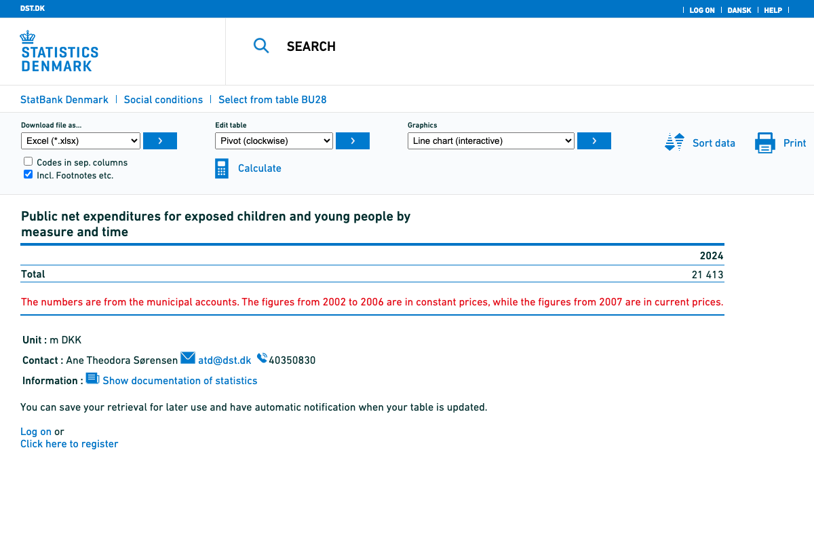
Task: Click the Print printer icon
Action: pyautogui.click(x=765, y=143)
